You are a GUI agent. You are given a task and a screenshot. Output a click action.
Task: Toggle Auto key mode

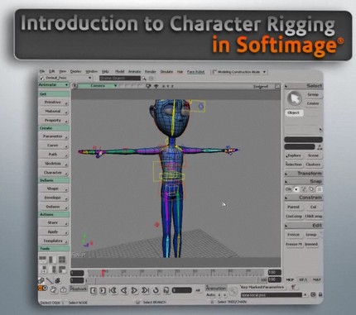[x=210, y=295]
